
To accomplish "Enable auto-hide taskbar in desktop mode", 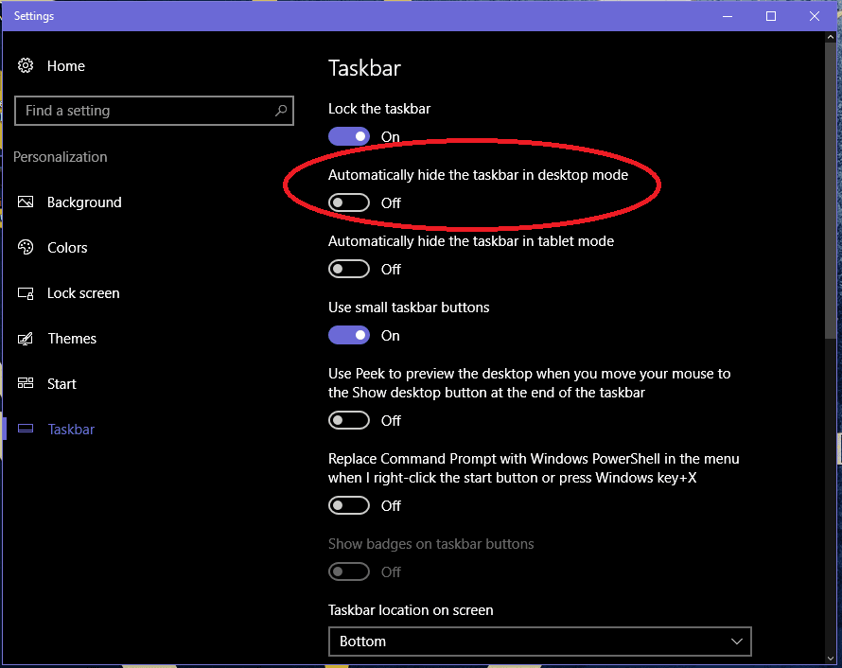I will click(x=349, y=202).
